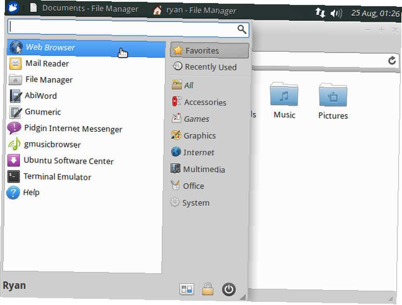The width and height of the screenshot is (402, 305).
Task: Click the Recently Used clock icon
Action: coord(177,66)
